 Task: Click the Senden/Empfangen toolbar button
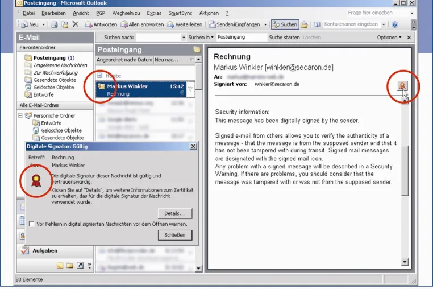point(234,24)
